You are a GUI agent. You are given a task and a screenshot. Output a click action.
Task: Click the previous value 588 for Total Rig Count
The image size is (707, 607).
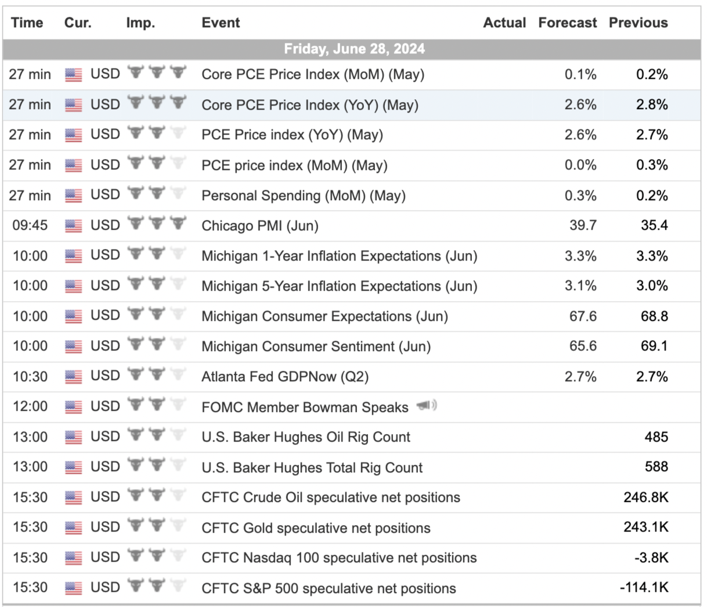(656, 467)
